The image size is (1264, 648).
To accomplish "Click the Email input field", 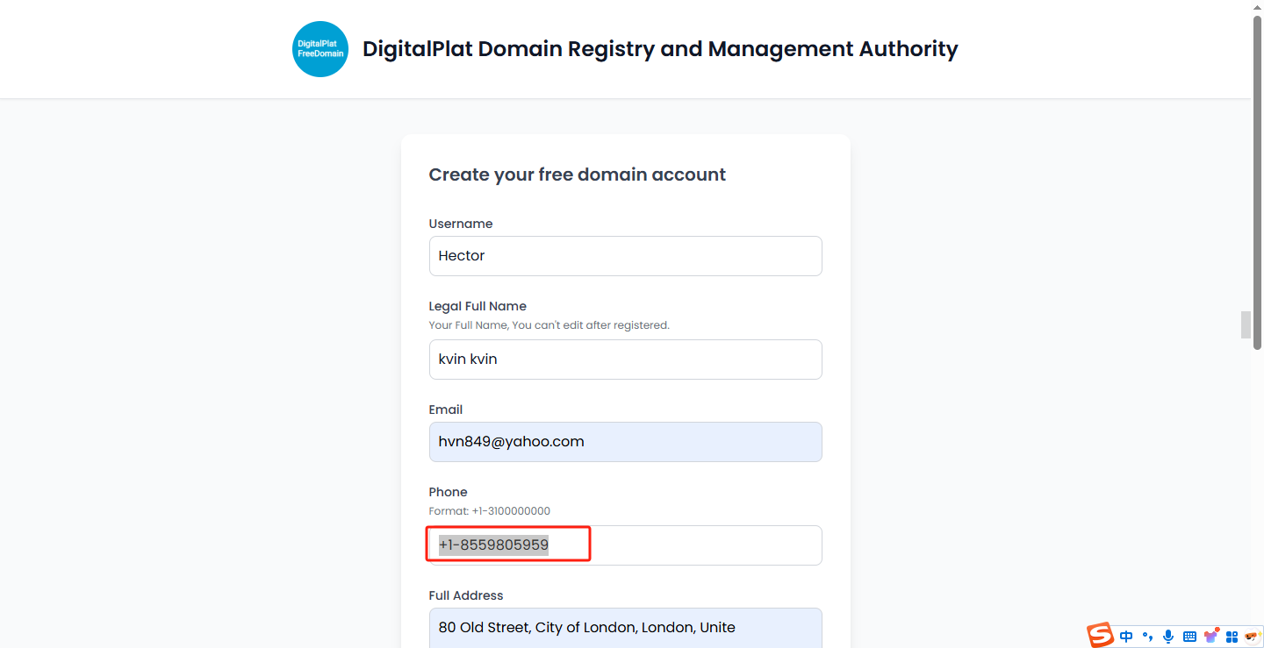I will (625, 442).
